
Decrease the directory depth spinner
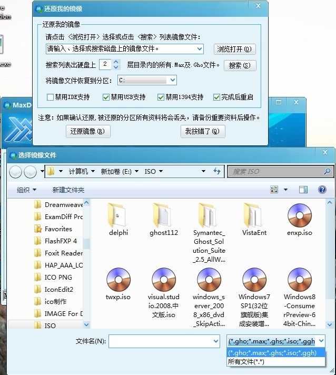(116, 67)
